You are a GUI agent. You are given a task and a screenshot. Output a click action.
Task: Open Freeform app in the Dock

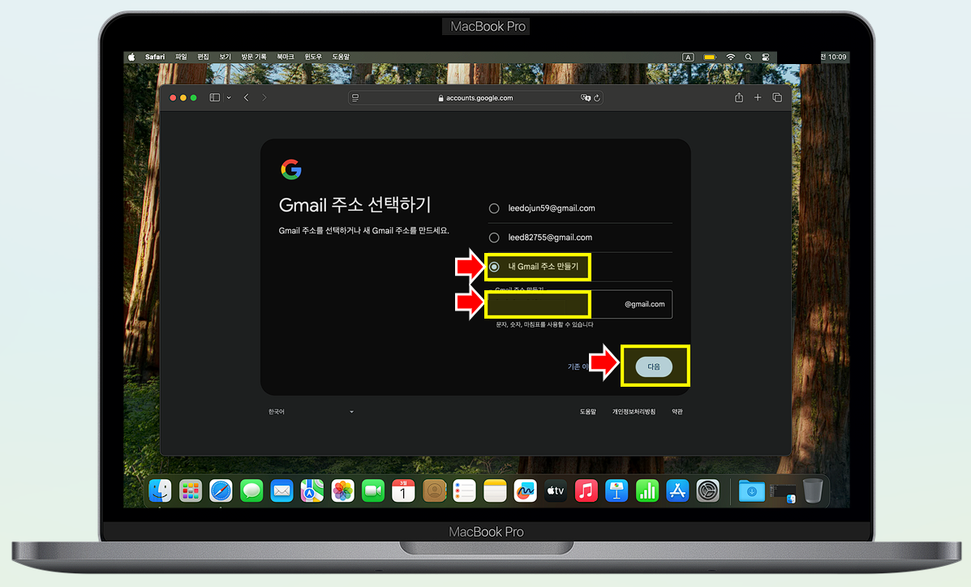525,491
